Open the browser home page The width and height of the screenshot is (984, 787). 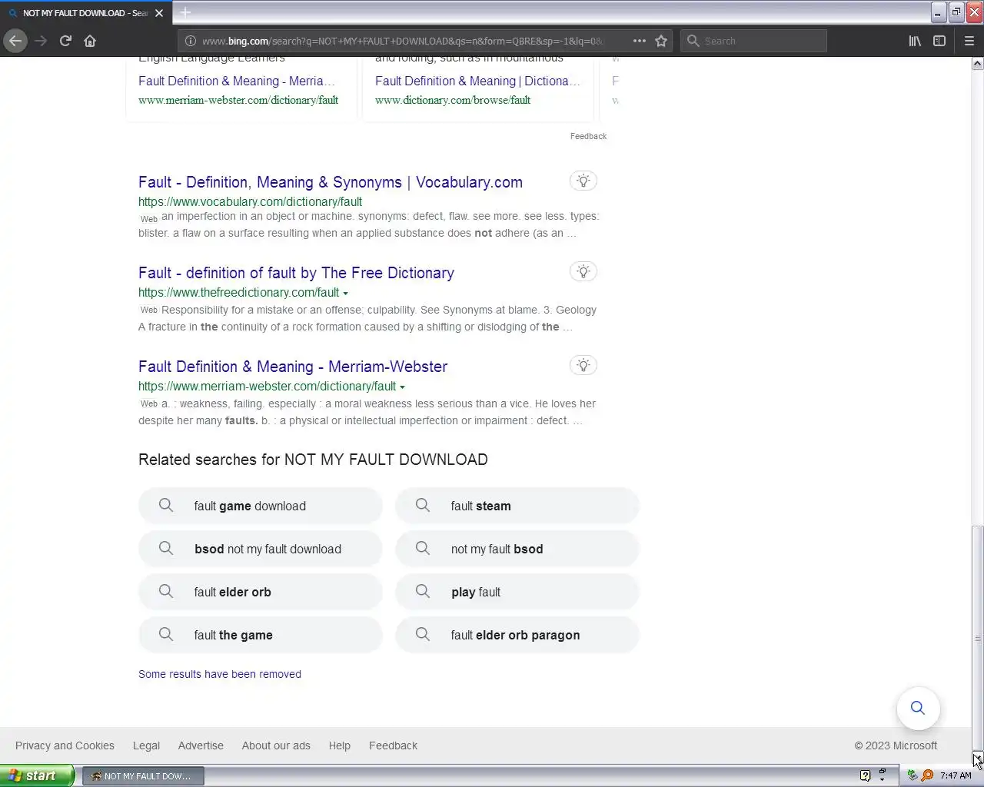[x=90, y=41]
